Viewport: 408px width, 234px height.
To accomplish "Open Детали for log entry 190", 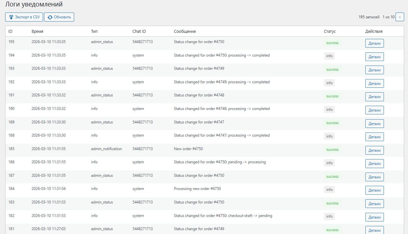I will (x=374, y=110).
